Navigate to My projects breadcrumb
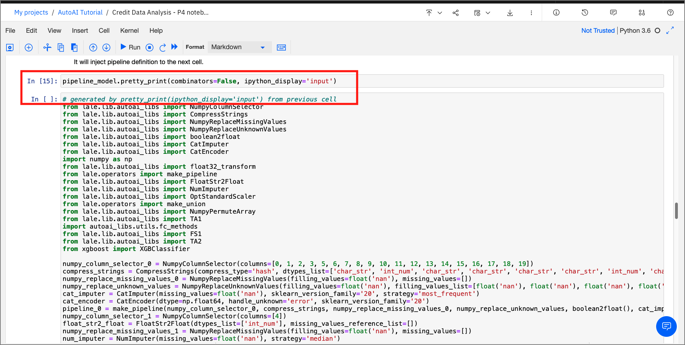Image resolution: width=685 pixels, height=345 pixels. pos(31,12)
